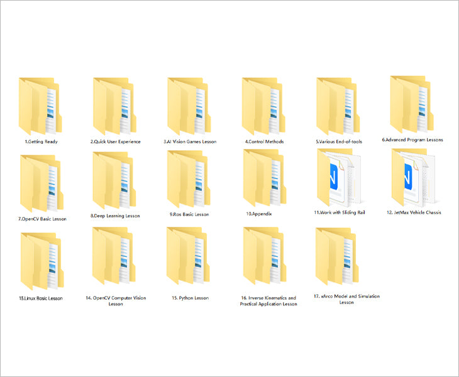Open the 11.Work with Sliding Rail folder
This screenshot has height=377, width=459.
pos(339,178)
